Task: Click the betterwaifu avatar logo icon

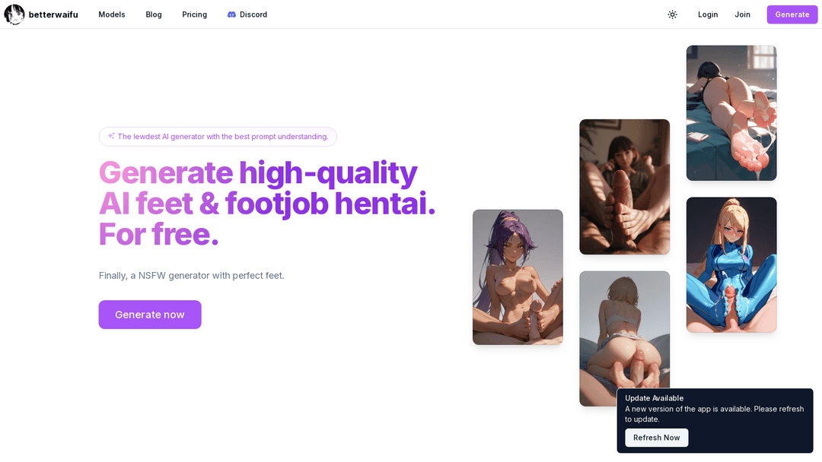Action: pyautogui.click(x=14, y=14)
